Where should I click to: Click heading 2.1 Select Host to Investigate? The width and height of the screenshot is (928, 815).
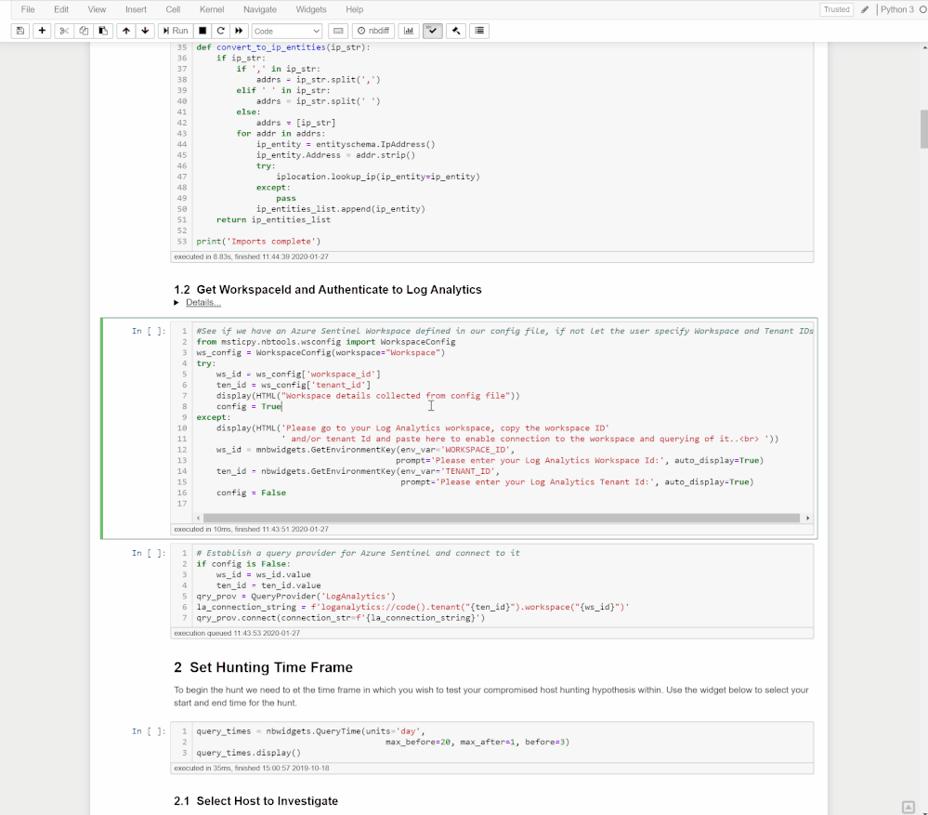(255, 801)
